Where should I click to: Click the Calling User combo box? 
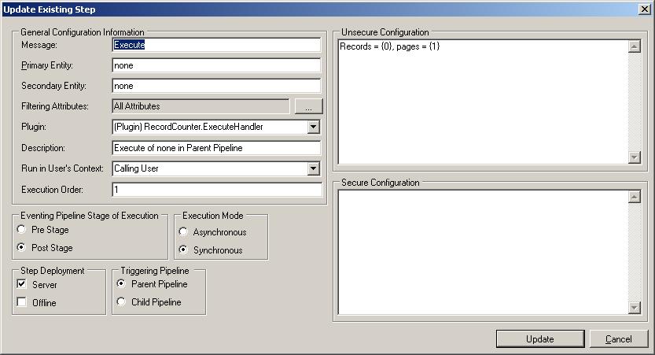216,168
